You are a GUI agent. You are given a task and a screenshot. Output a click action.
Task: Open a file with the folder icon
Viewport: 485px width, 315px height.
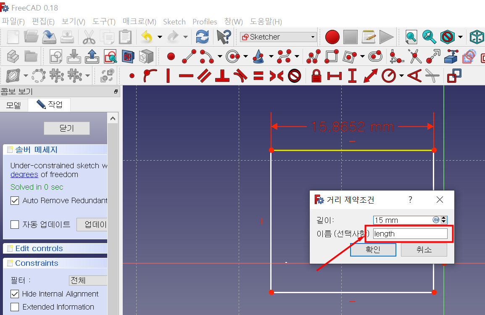(x=31, y=37)
